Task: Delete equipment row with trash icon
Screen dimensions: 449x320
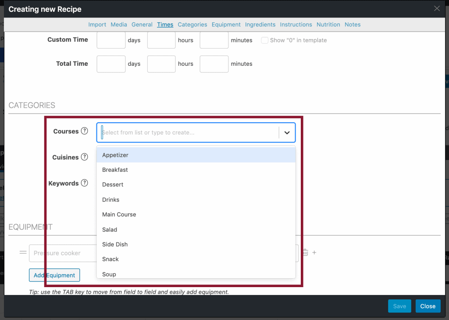Action: 305,252
